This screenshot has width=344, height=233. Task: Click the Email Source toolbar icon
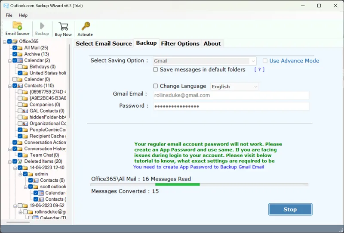[17, 26]
